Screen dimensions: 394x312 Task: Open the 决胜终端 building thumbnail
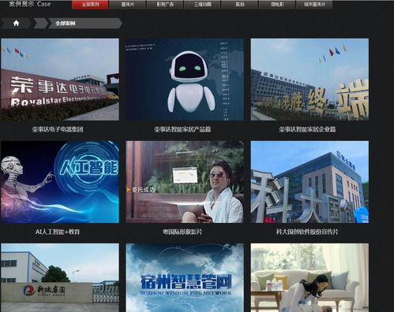click(x=310, y=80)
